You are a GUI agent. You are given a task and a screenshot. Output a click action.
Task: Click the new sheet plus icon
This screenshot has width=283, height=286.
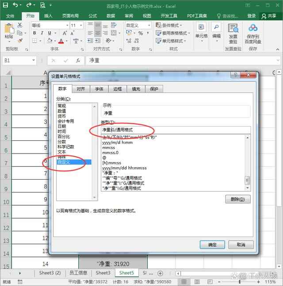point(160,273)
